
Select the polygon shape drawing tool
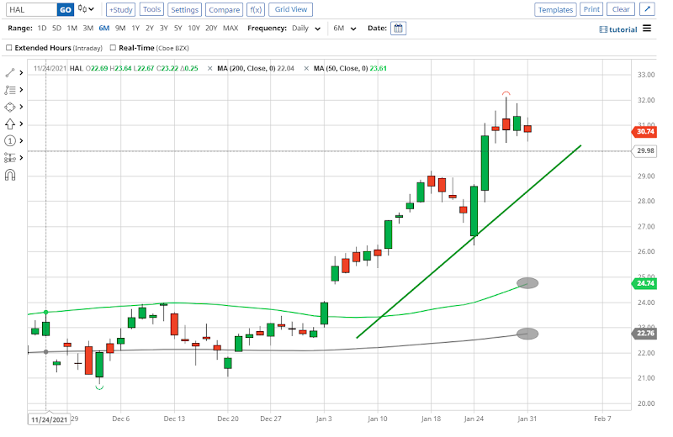coord(10,107)
